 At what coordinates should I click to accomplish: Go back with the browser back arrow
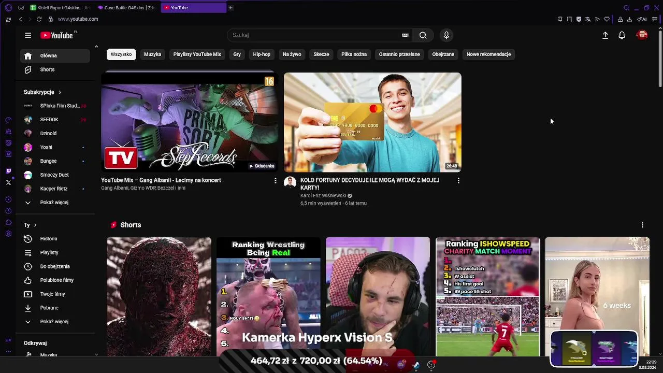(21, 19)
